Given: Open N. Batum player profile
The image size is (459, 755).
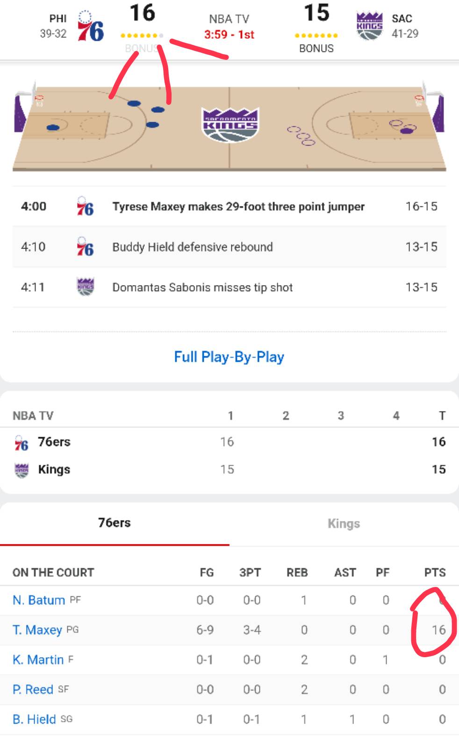Looking at the screenshot, I should click(x=39, y=600).
